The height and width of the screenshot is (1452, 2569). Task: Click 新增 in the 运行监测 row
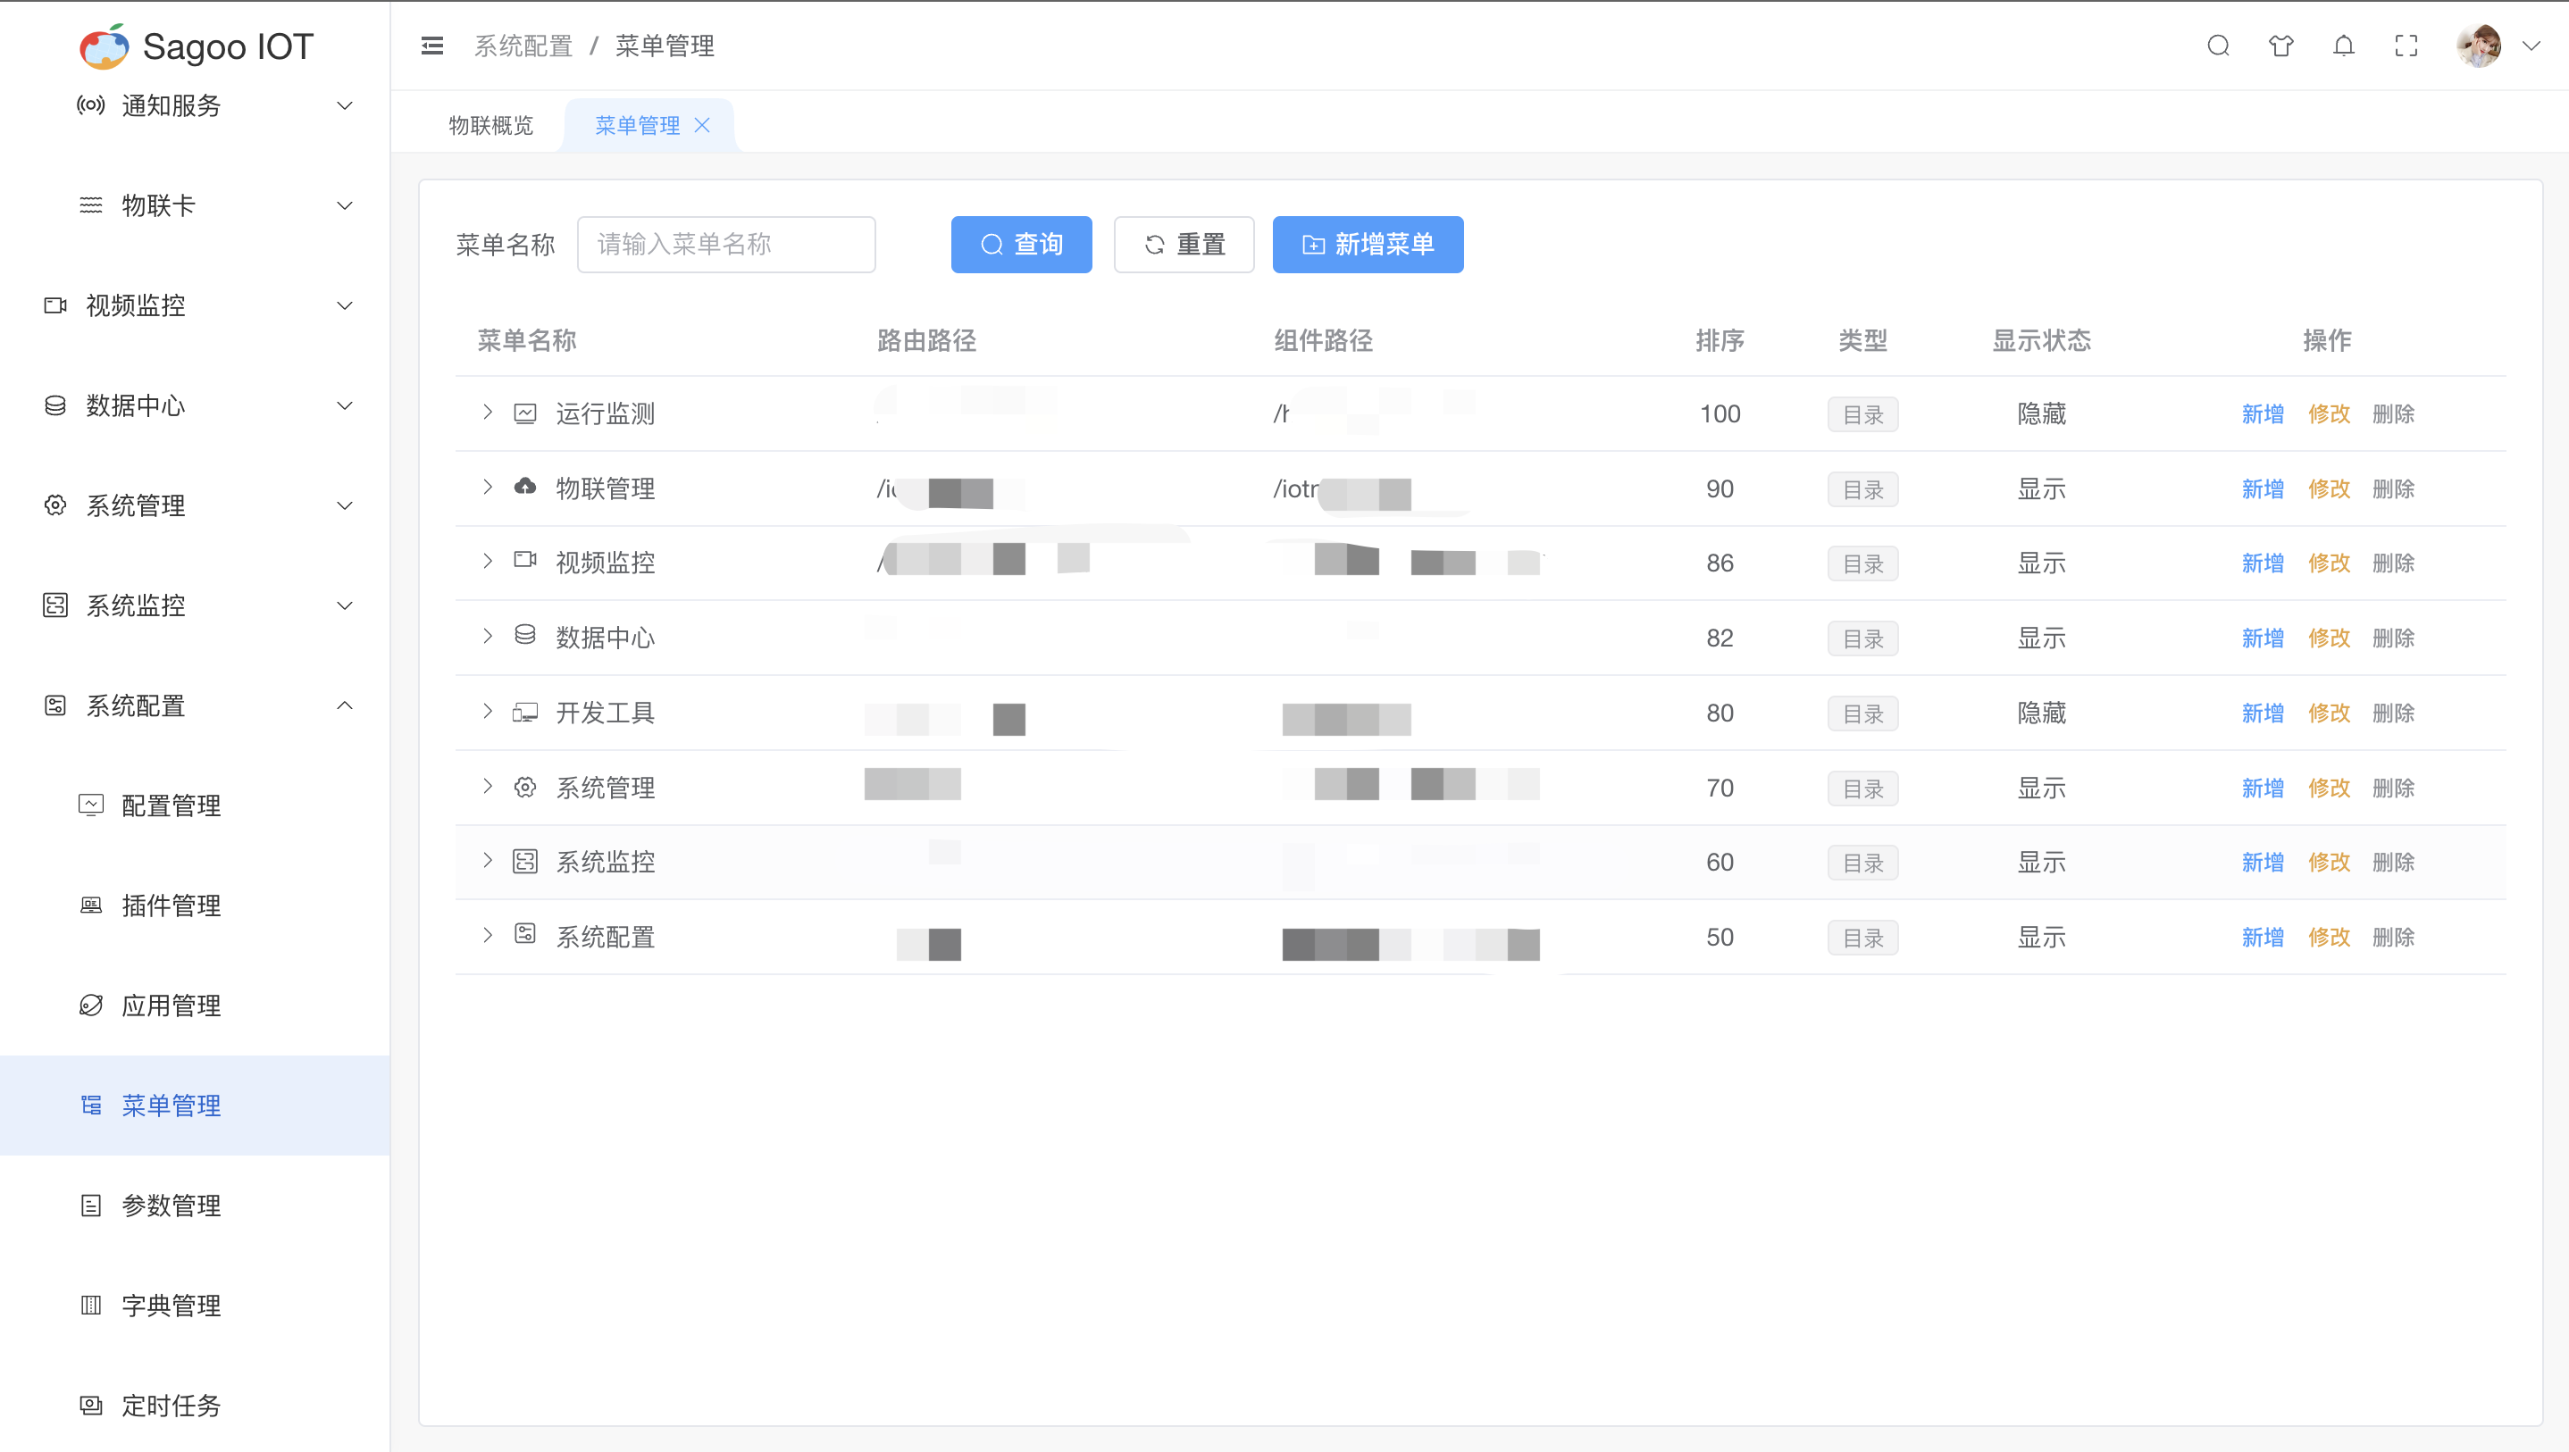[x=2263, y=413]
